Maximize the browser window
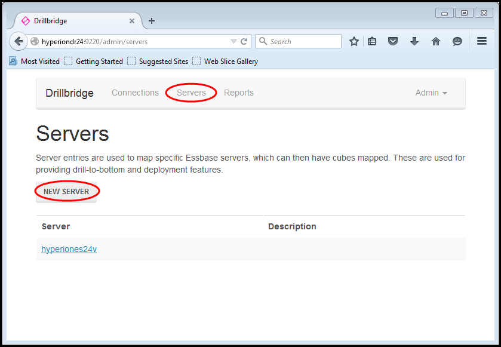Image resolution: width=501 pixels, height=347 pixels. point(464,13)
